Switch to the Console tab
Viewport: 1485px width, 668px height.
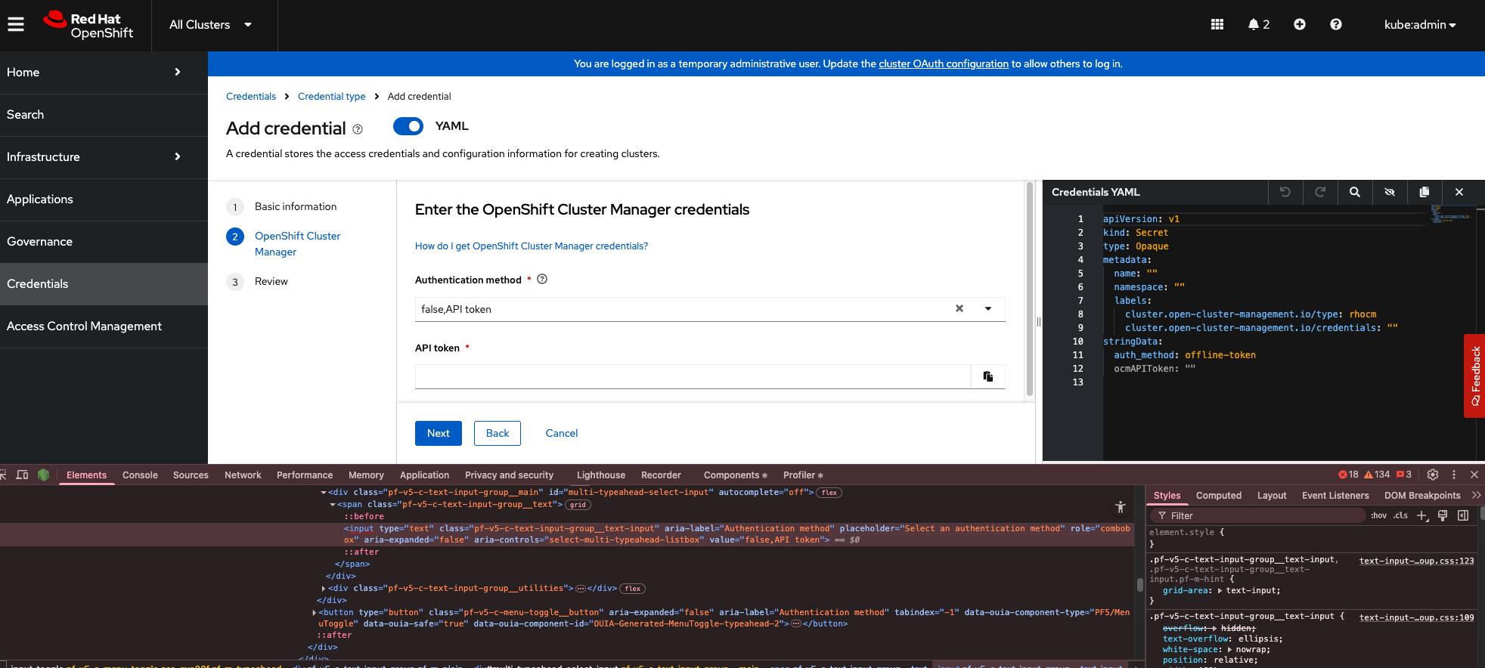(140, 475)
